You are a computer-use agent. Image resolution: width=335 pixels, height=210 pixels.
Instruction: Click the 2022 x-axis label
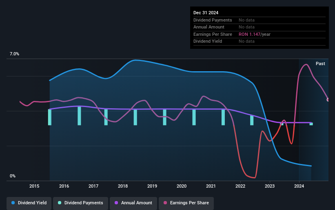pos(240,186)
